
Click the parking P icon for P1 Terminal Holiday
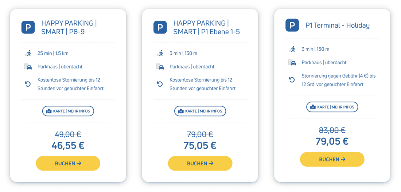pos(292,25)
